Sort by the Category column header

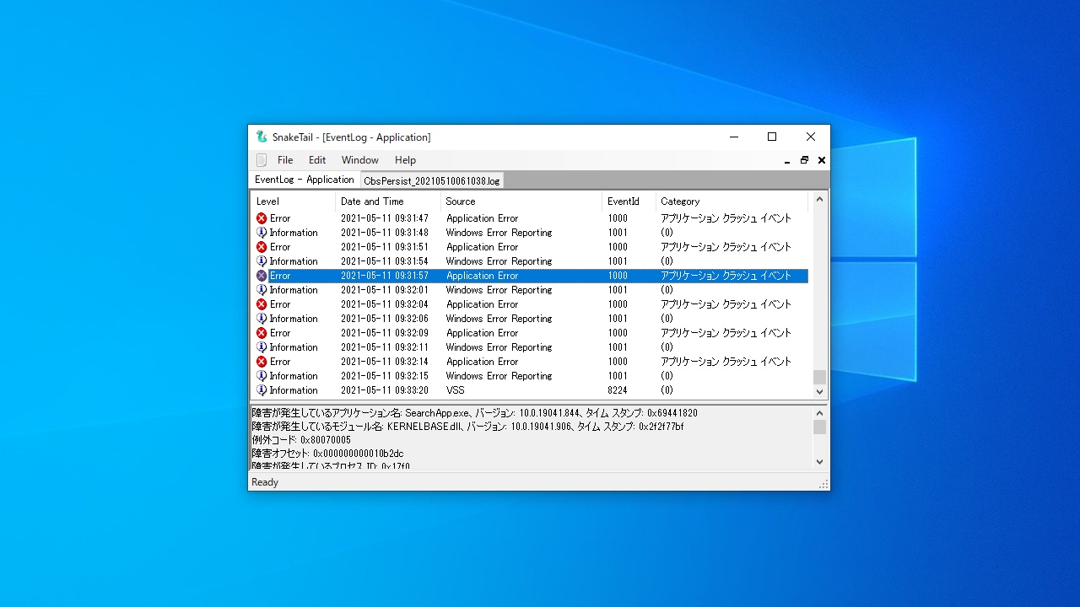pyautogui.click(x=732, y=201)
